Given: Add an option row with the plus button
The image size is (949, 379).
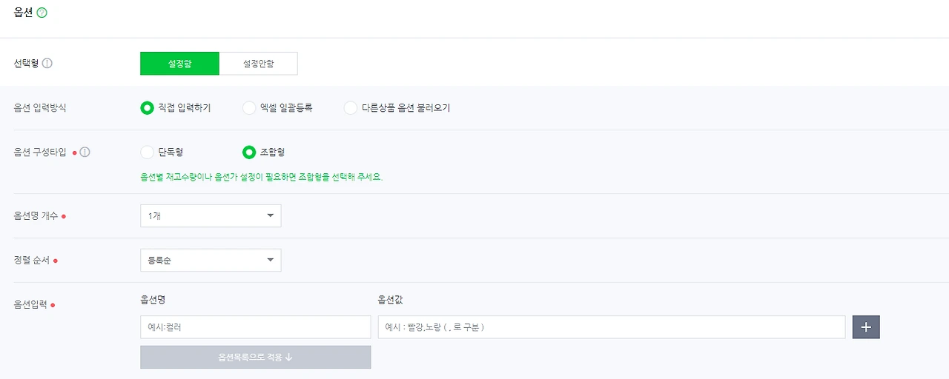Looking at the screenshot, I should (x=866, y=327).
